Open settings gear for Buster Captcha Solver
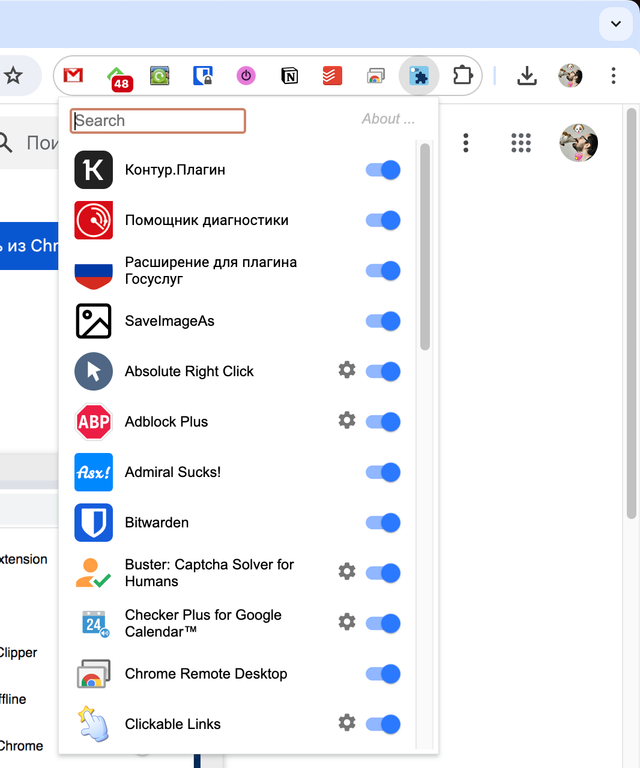This screenshot has height=768, width=640. [347, 571]
